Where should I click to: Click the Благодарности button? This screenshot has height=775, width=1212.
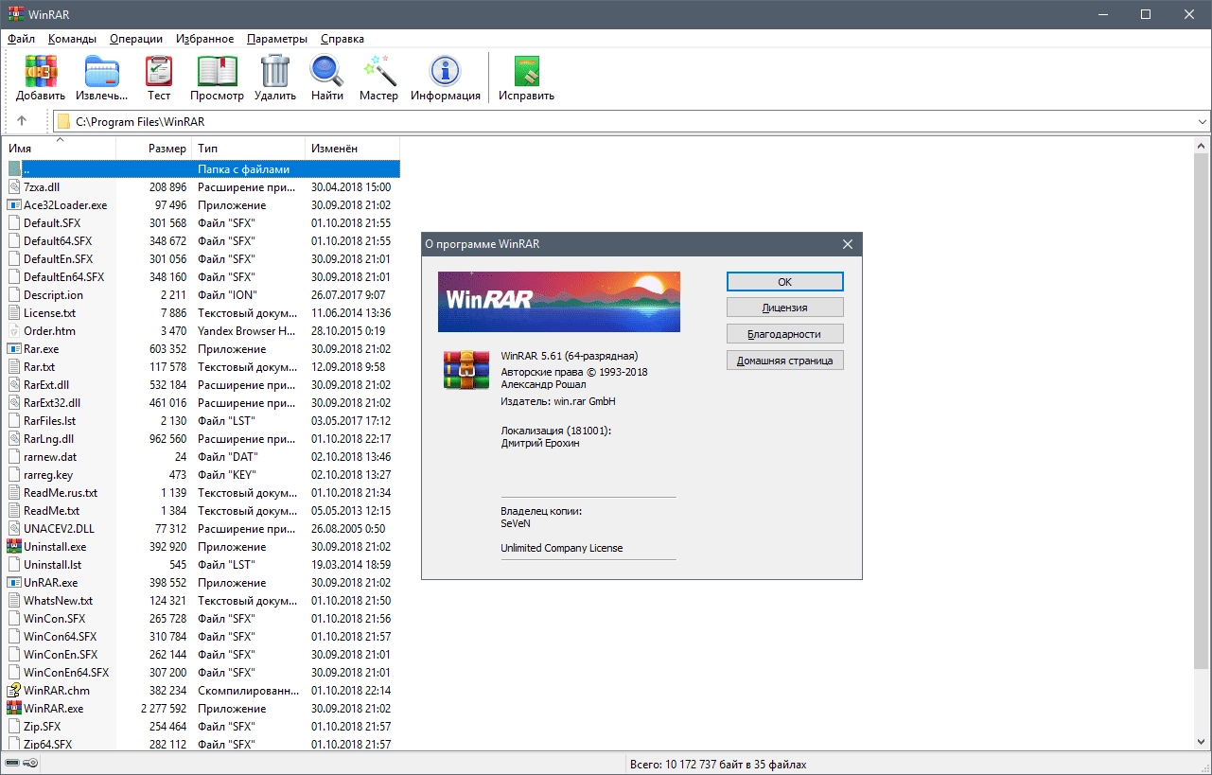784,334
